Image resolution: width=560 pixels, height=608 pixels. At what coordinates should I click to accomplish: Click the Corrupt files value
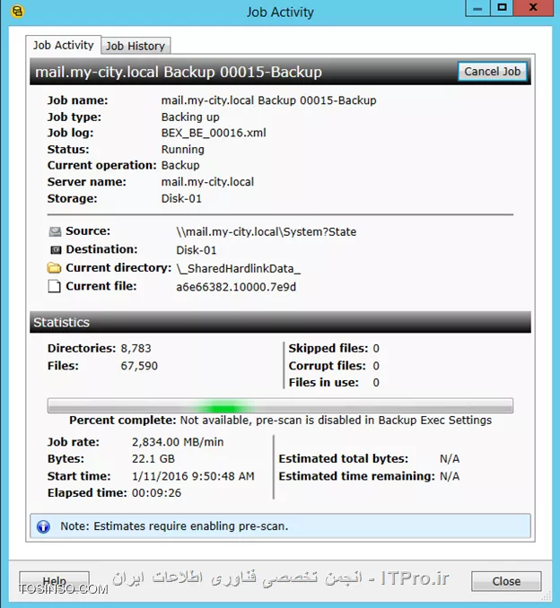pos(376,366)
